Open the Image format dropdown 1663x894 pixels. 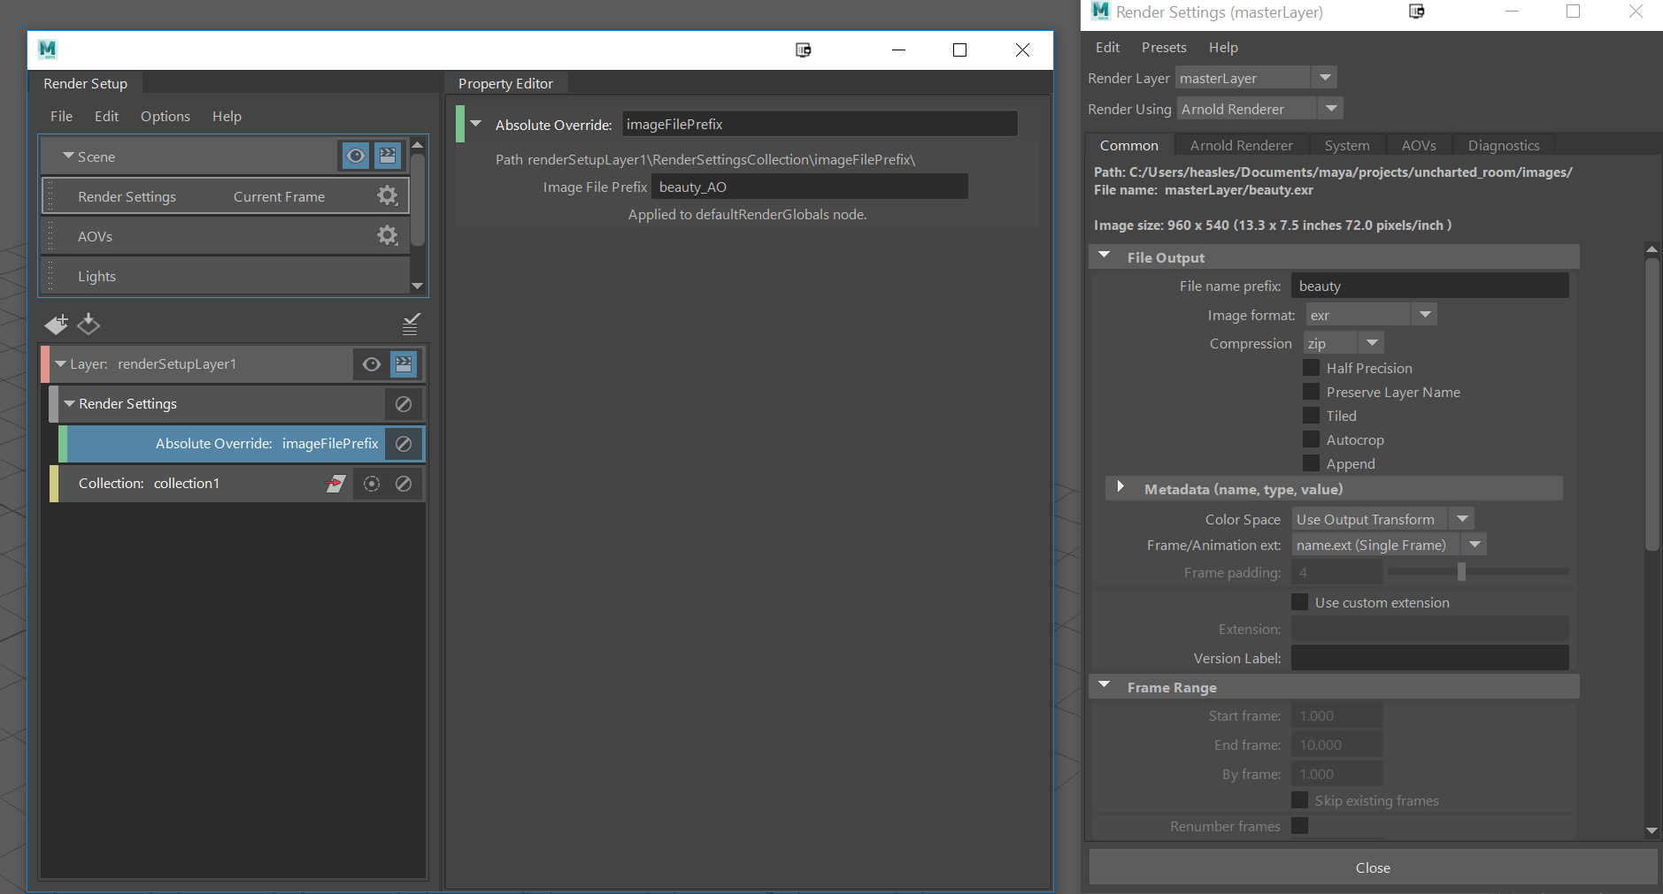1424,314
